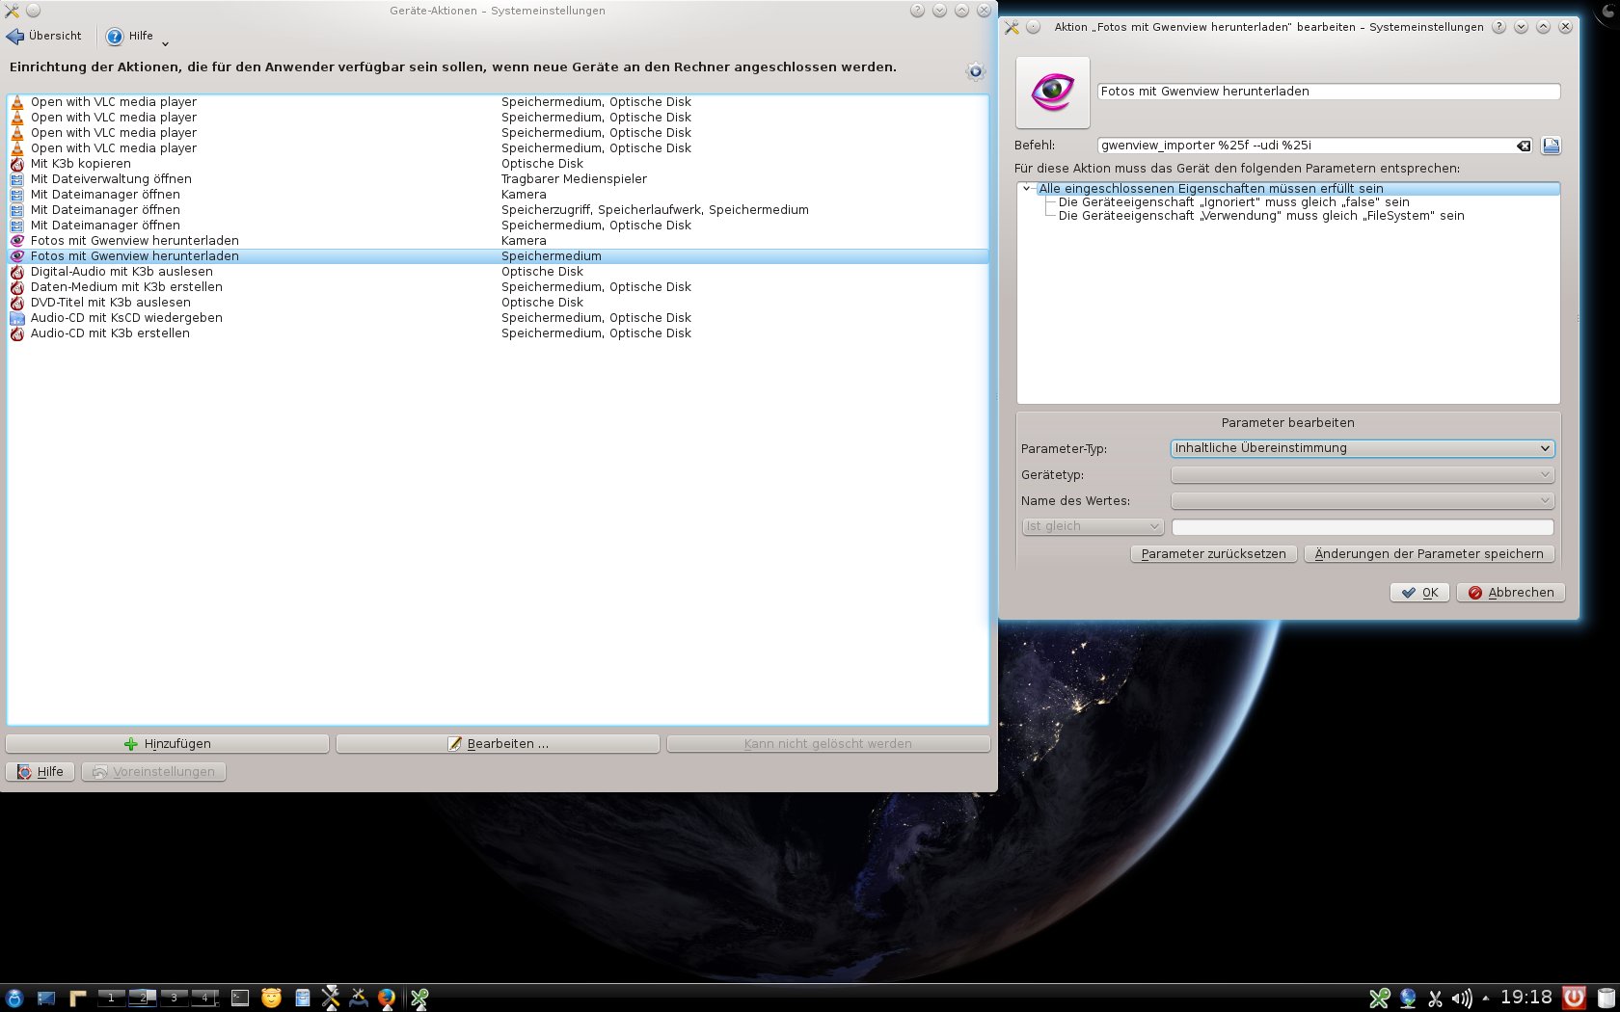The width and height of the screenshot is (1620, 1012).
Task: Switch to virtual desktop 3 in pager
Action: [x=175, y=998]
